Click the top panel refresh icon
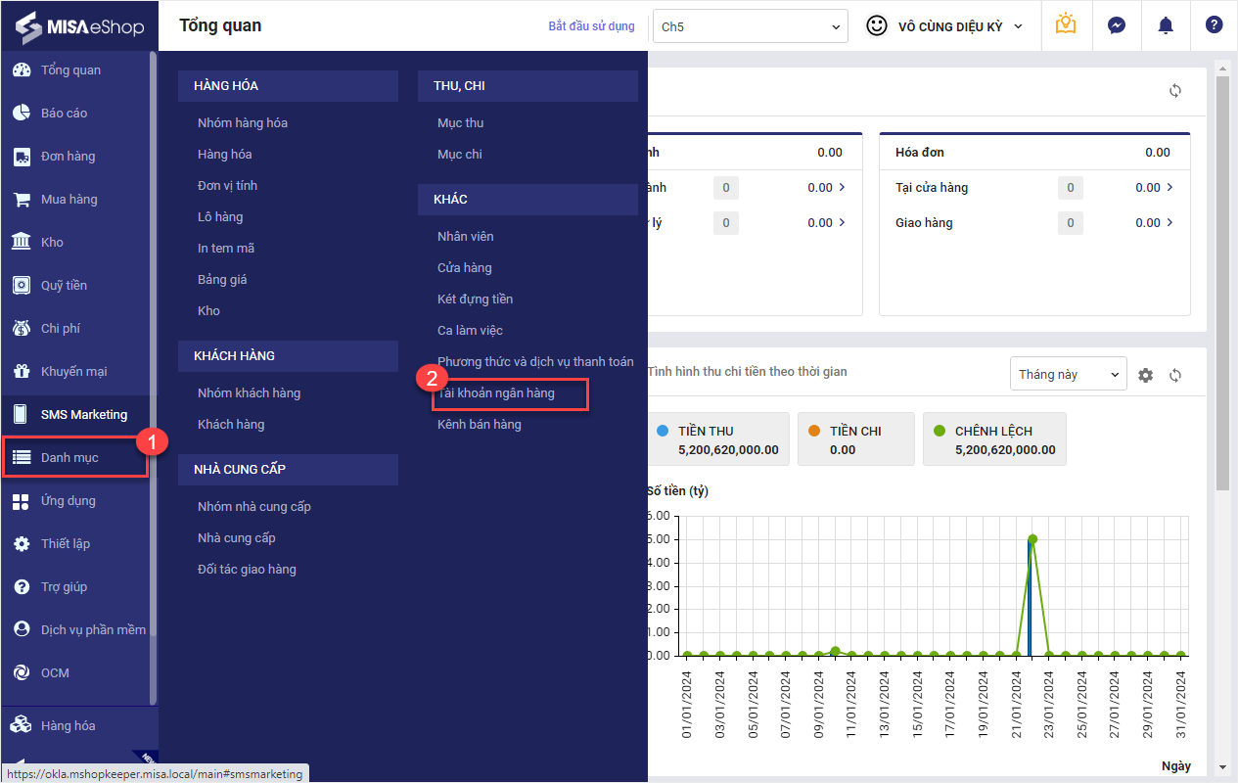This screenshot has height=783, width=1238. (x=1175, y=91)
